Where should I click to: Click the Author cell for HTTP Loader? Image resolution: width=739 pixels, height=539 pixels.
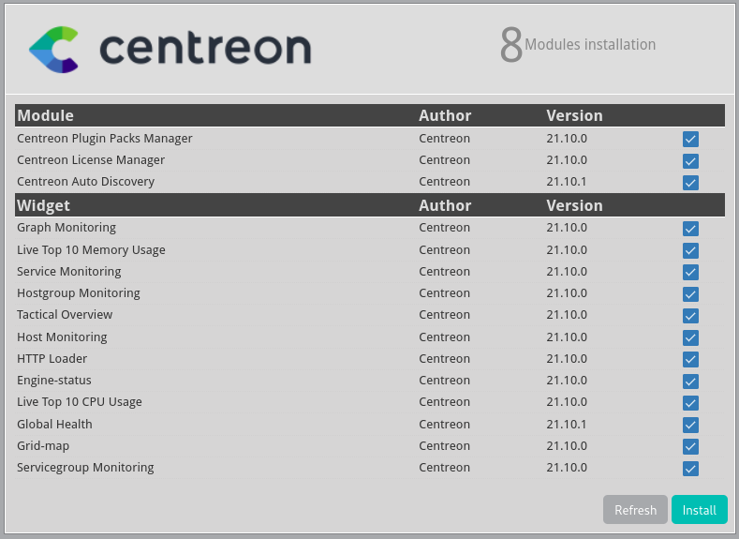tap(445, 358)
